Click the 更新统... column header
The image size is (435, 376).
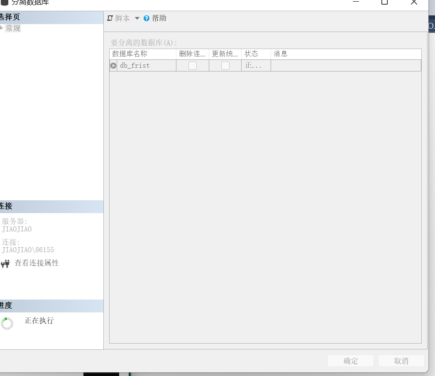coord(225,54)
